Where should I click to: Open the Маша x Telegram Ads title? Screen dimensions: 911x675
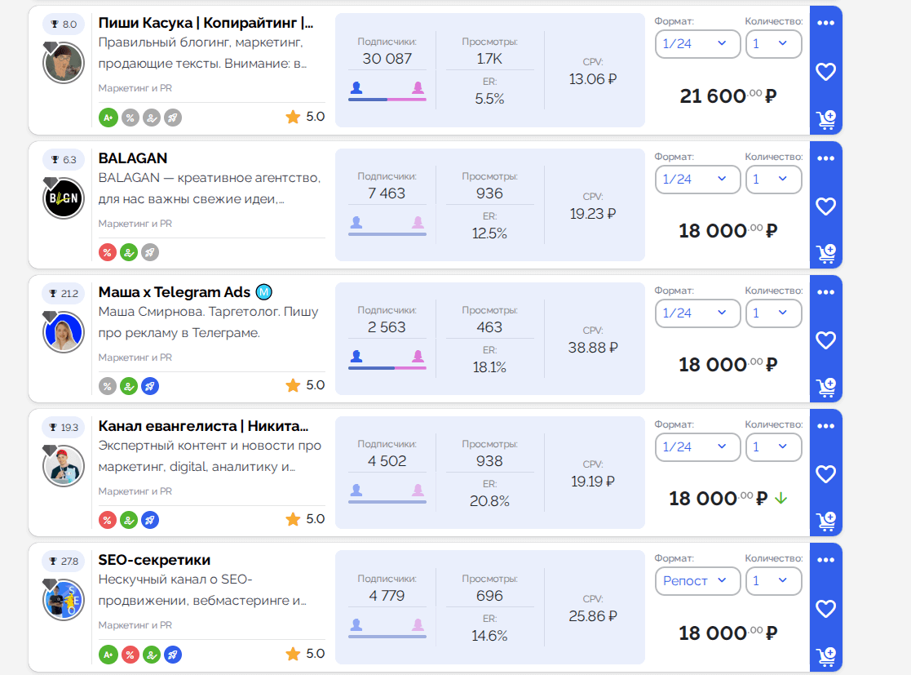coord(175,292)
